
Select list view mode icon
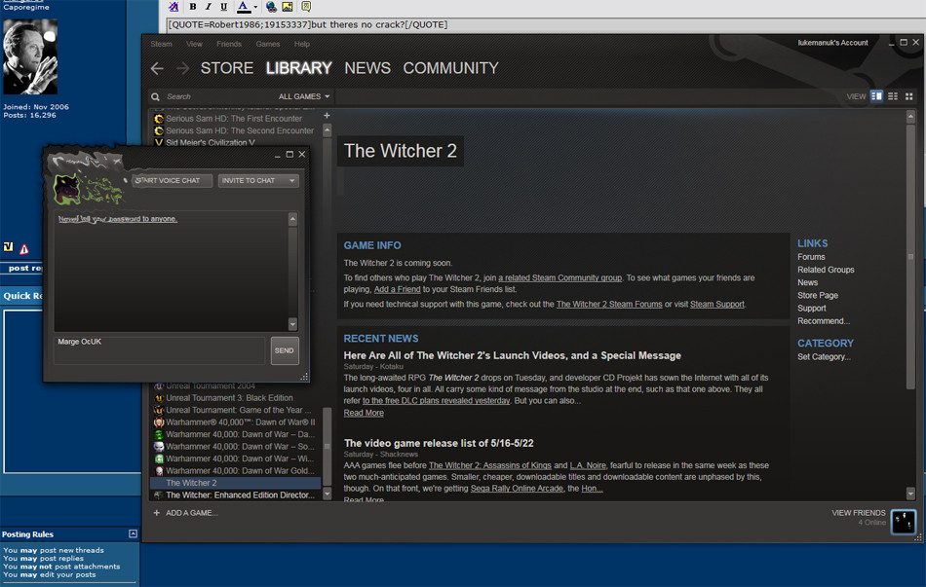click(x=893, y=96)
